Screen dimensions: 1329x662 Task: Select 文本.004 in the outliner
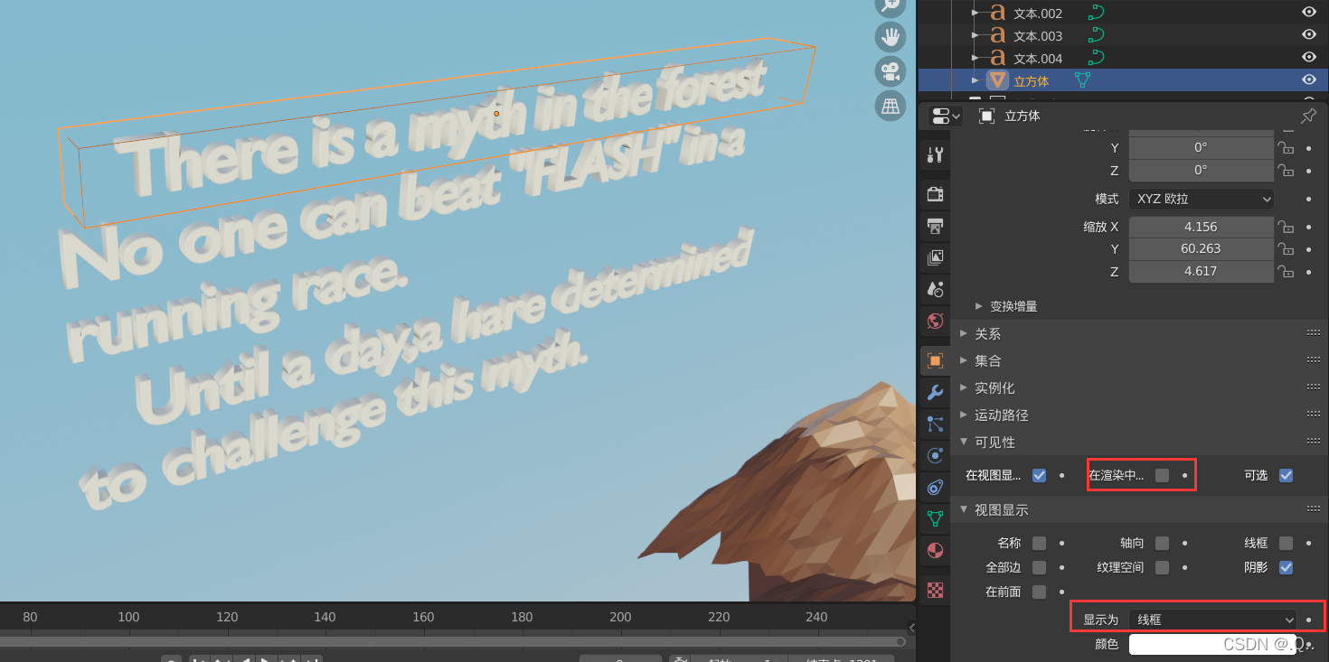coord(1038,59)
